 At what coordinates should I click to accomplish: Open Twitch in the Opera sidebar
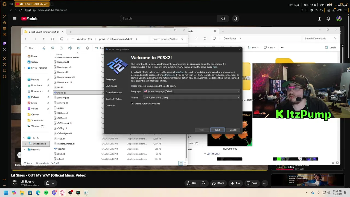click(4, 43)
